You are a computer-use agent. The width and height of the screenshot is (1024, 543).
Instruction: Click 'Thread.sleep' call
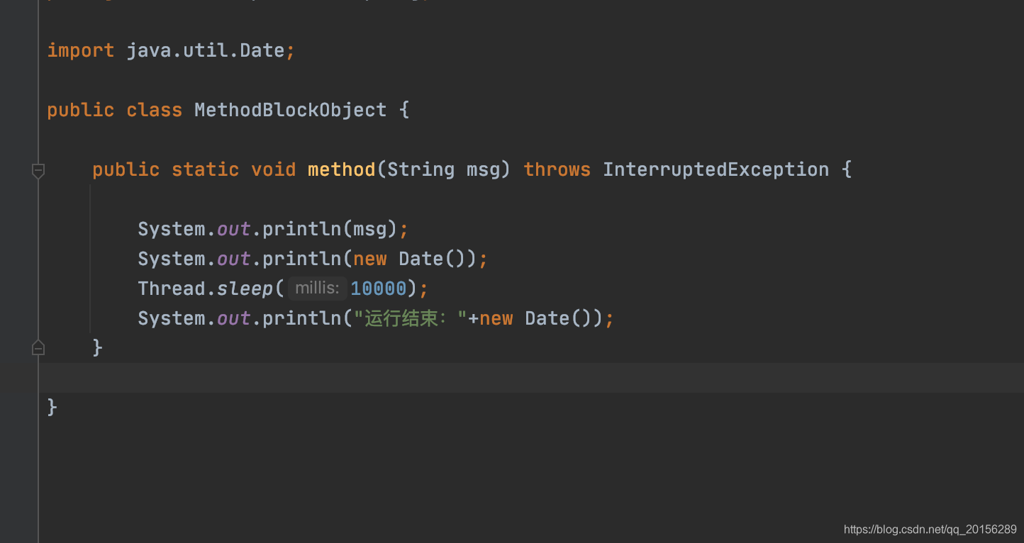click(x=206, y=289)
